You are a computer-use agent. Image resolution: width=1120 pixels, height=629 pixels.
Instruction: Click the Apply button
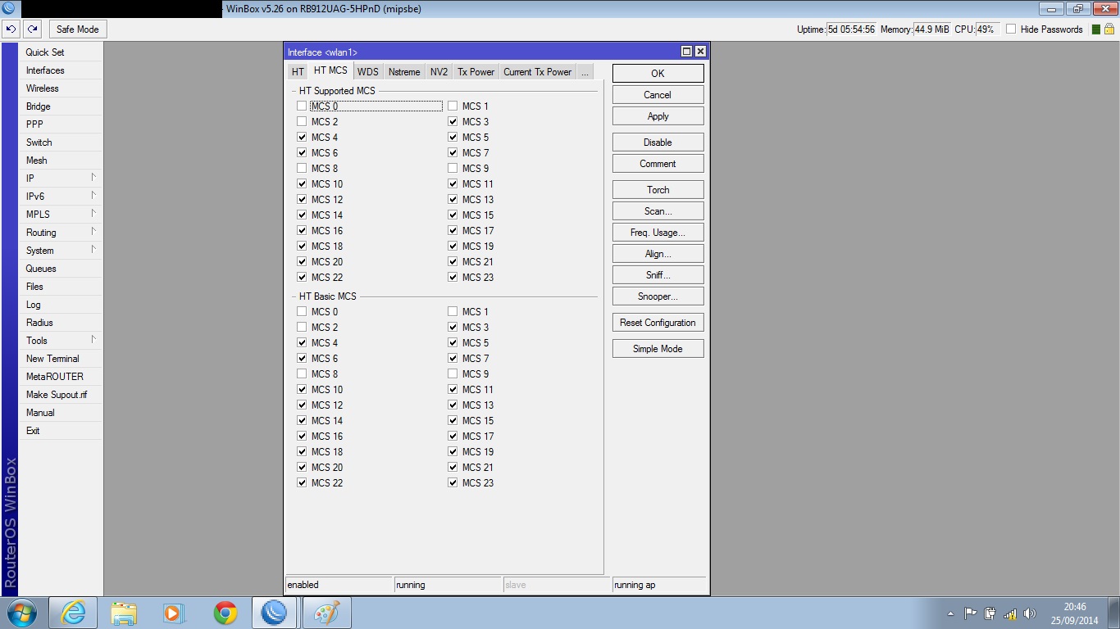click(x=658, y=116)
